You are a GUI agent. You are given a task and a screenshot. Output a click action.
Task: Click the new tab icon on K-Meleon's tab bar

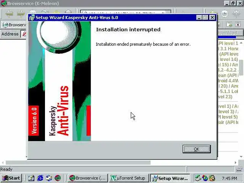click(229, 24)
